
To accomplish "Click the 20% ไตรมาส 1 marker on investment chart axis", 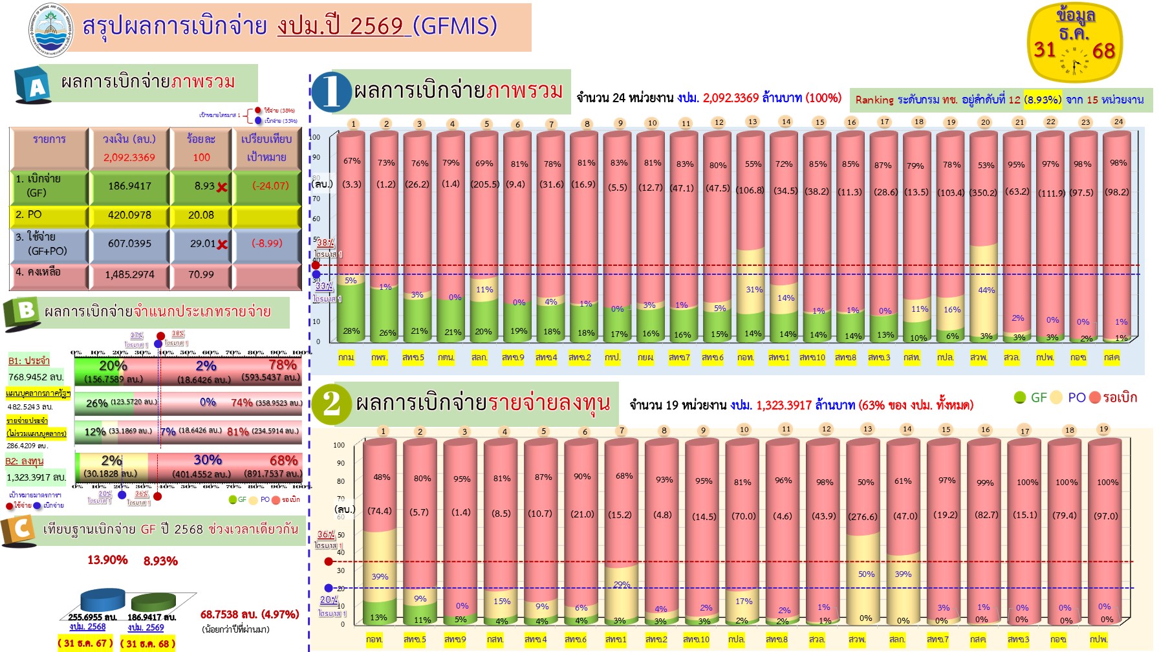I will (329, 588).
